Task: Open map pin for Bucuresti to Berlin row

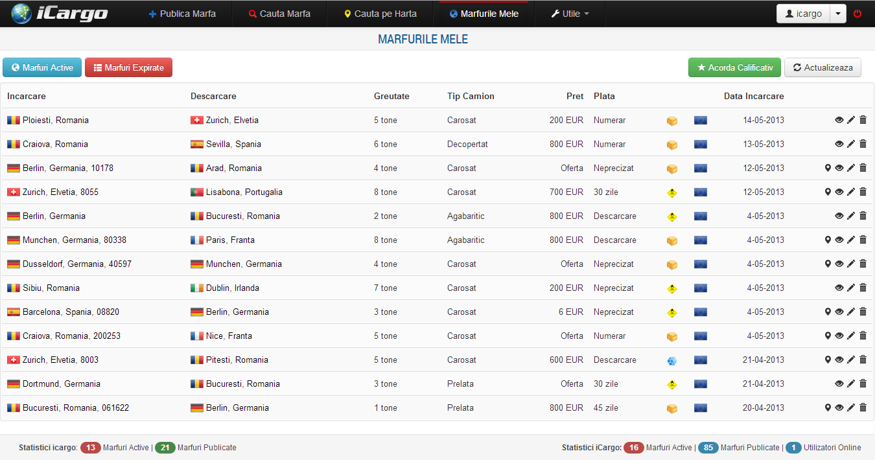Action: pyautogui.click(x=828, y=408)
